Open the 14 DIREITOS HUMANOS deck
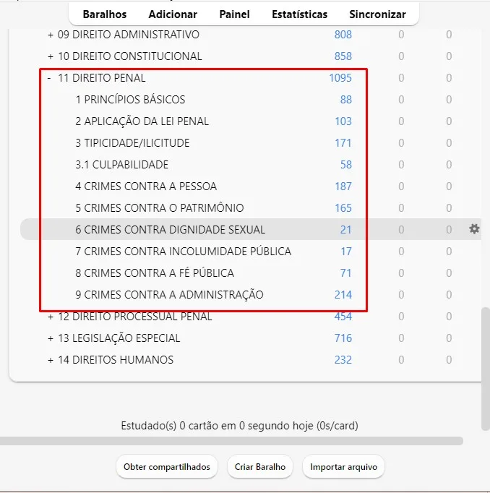Image resolution: width=490 pixels, height=493 pixels. (116, 360)
